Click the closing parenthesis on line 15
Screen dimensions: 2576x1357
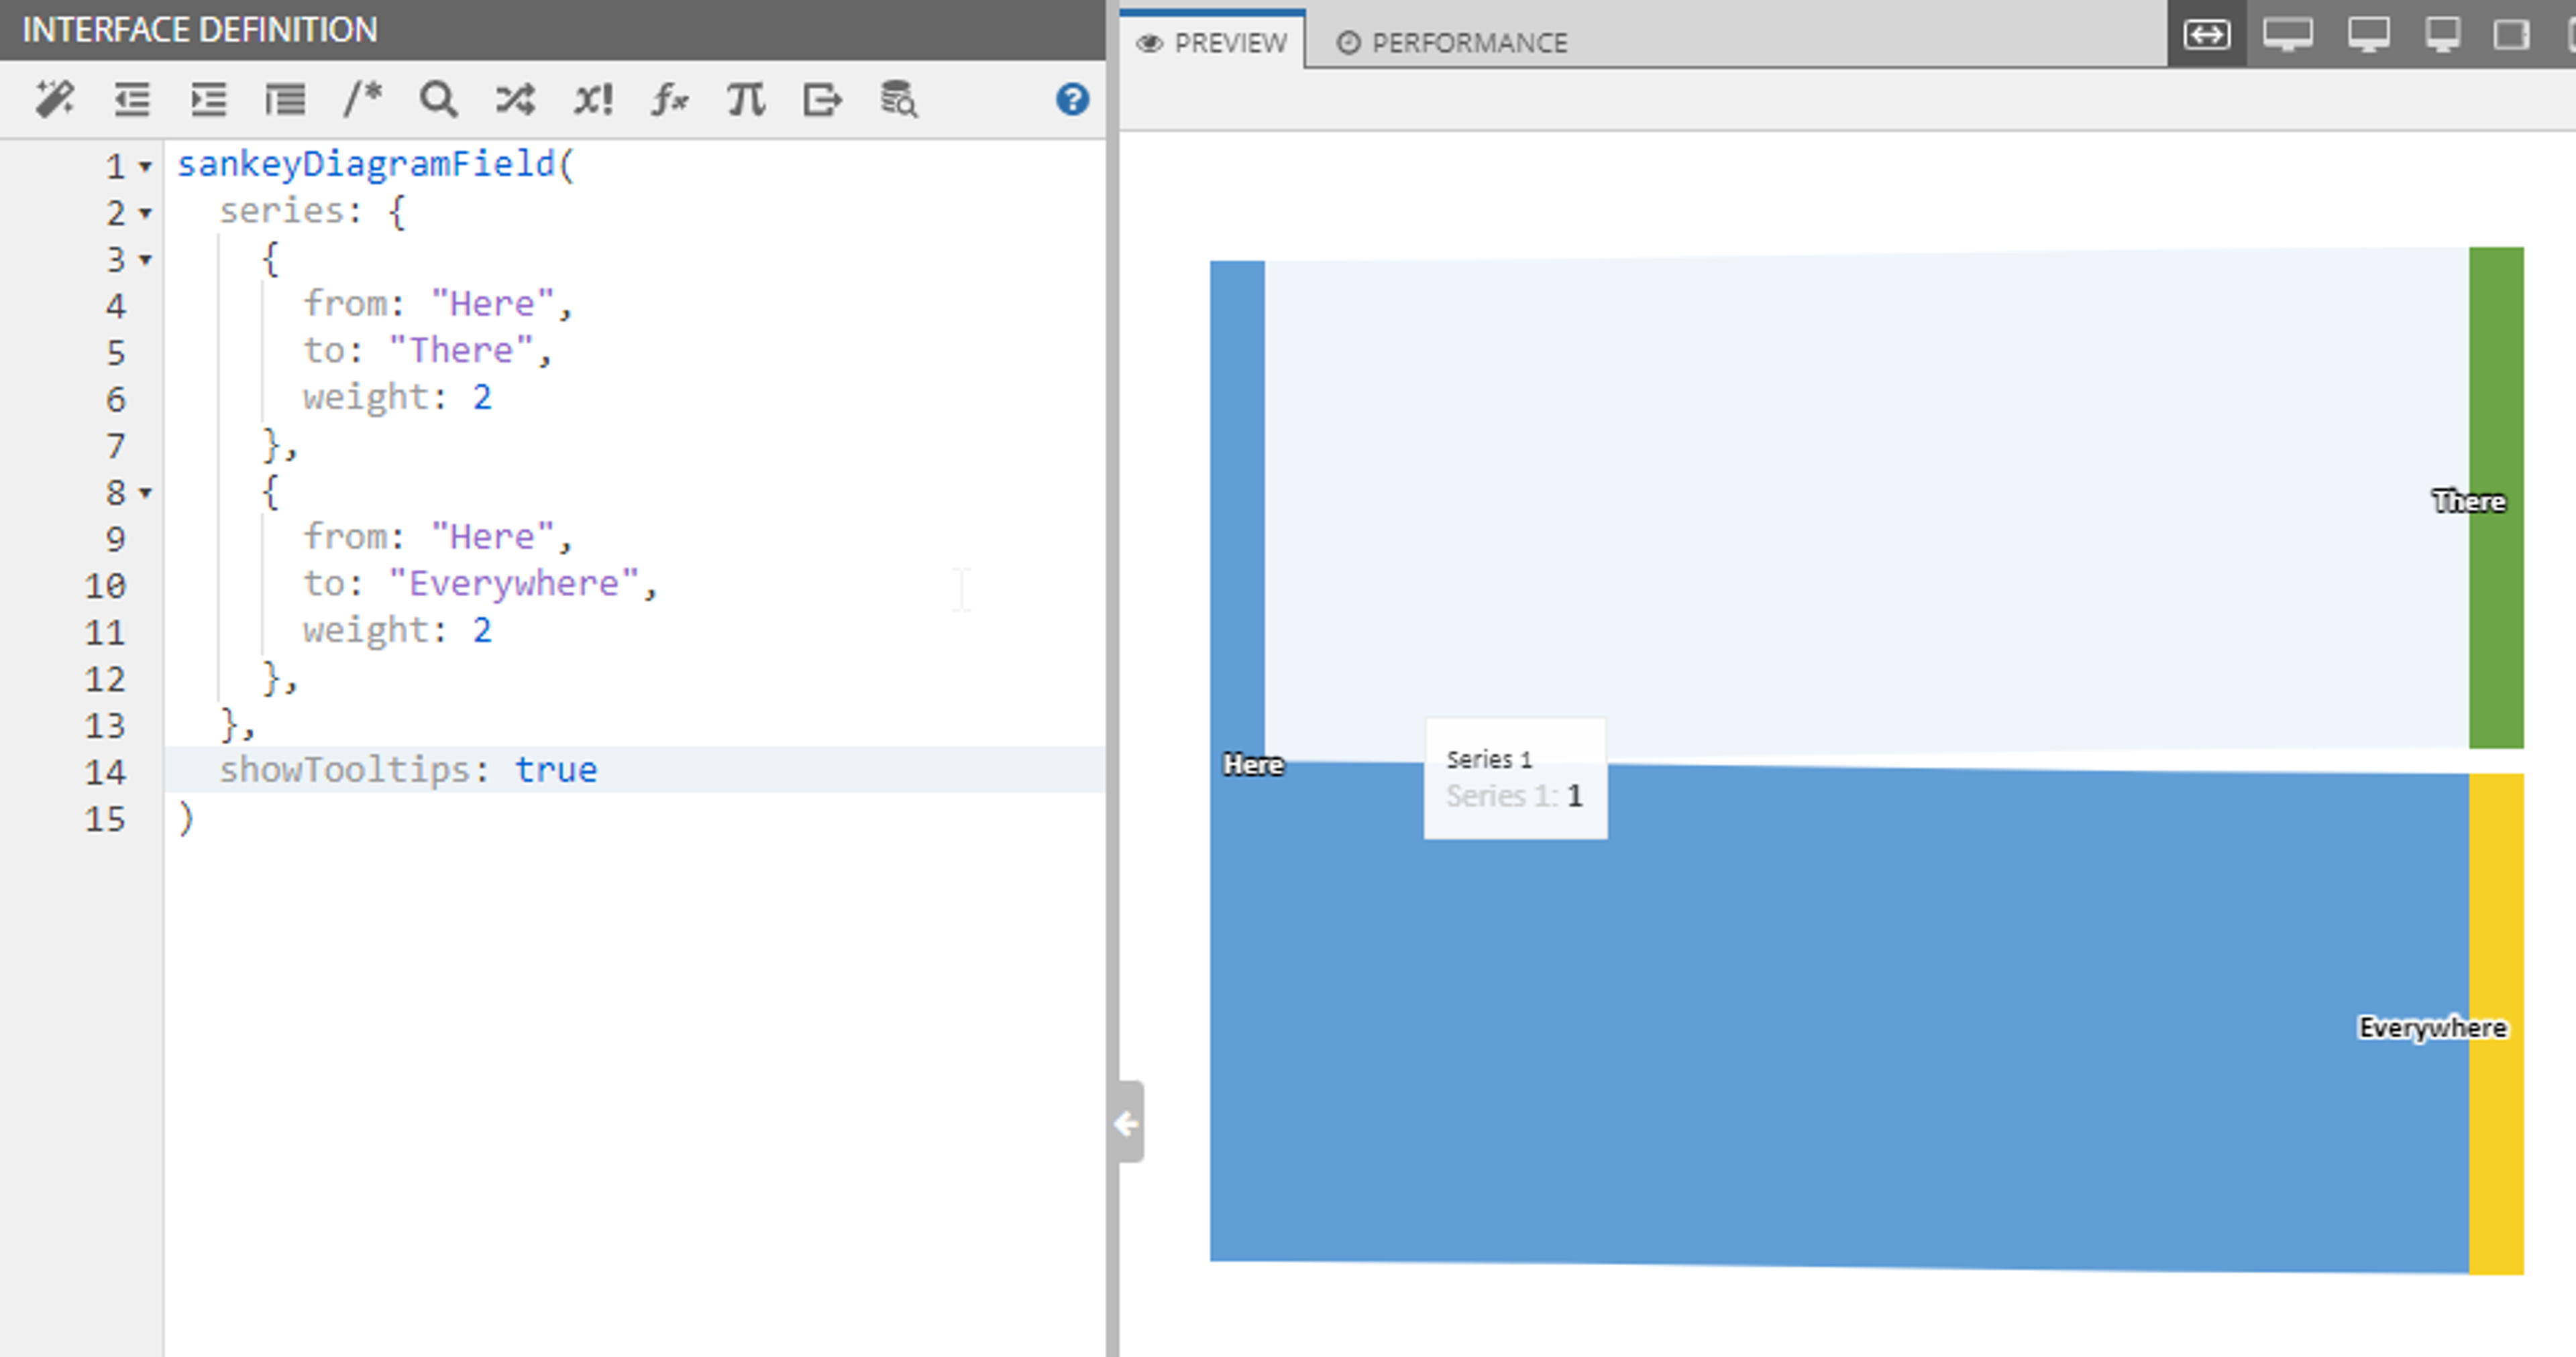point(186,819)
